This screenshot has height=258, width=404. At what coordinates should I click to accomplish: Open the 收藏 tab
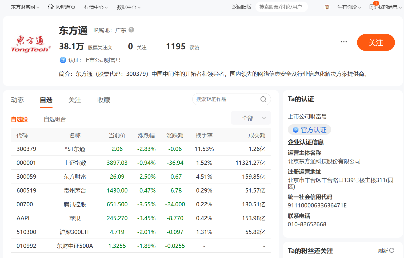(104, 100)
